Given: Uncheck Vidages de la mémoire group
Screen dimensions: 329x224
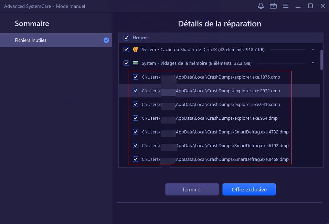Looking at the screenshot, I should [126, 63].
